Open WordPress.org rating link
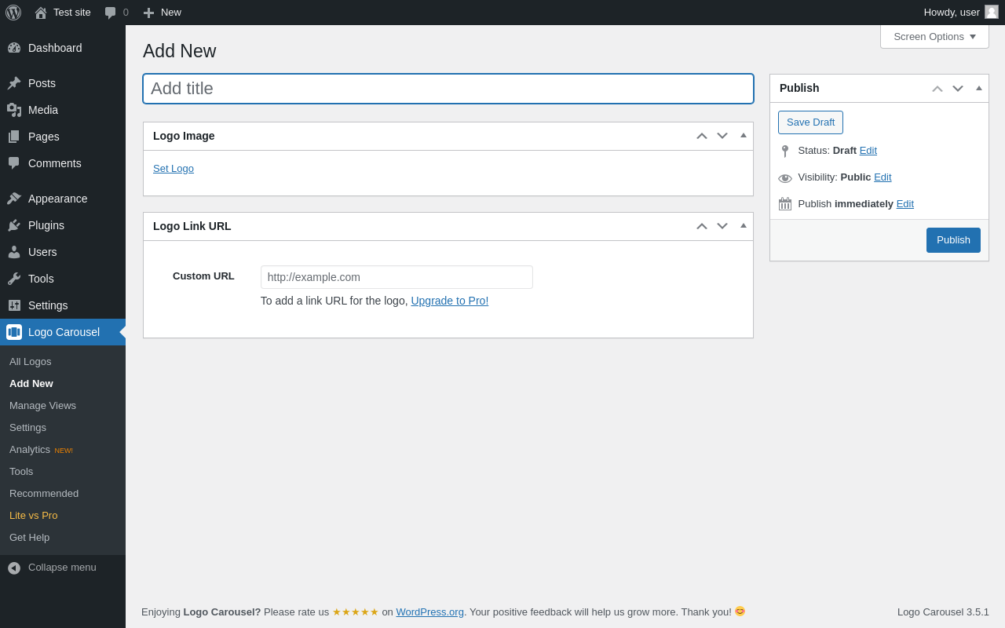1005x628 pixels. (x=430, y=612)
